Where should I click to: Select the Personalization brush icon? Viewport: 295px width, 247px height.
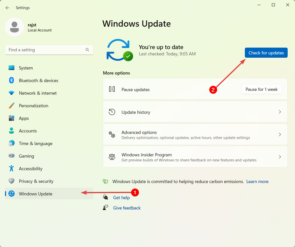tap(12, 105)
